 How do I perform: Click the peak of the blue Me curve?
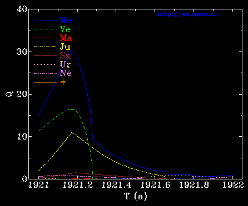click(72, 53)
